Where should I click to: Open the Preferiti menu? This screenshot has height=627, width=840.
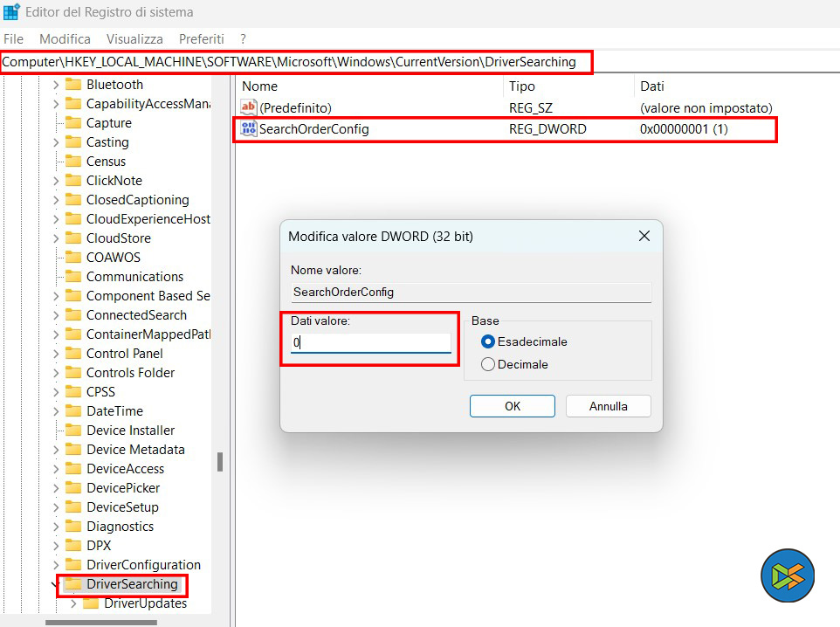tap(202, 39)
